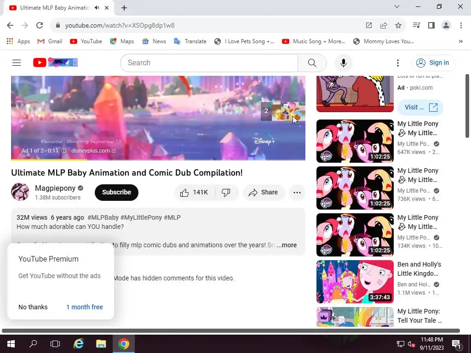The height and width of the screenshot is (353, 471).
Task: Open Chrome side panel icon
Action: tap(431, 26)
